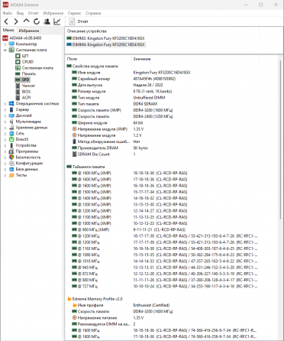The image size is (284, 341).
Task: Go up one level with the up arrow
Action: (26, 21)
